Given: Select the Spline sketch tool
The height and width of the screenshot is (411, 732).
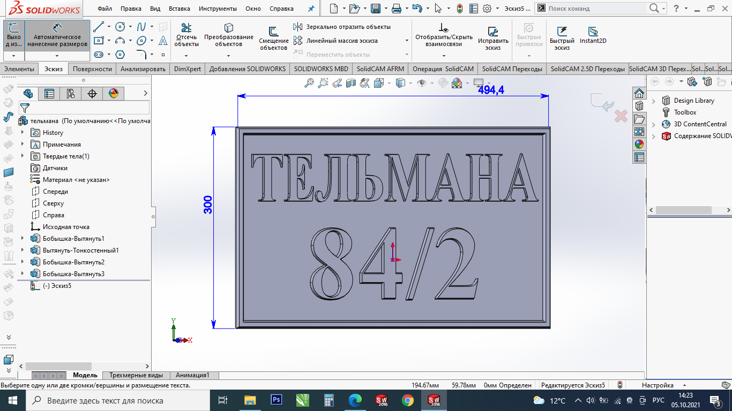Looking at the screenshot, I should 141,27.
